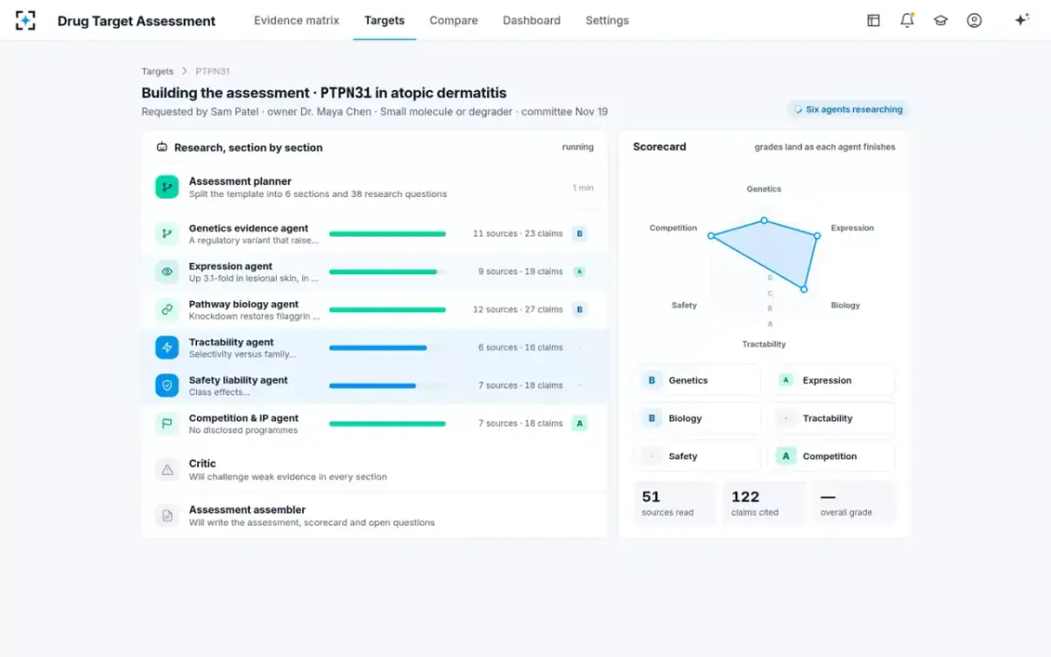Click the Competition & IP agent flag icon

[166, 423]
